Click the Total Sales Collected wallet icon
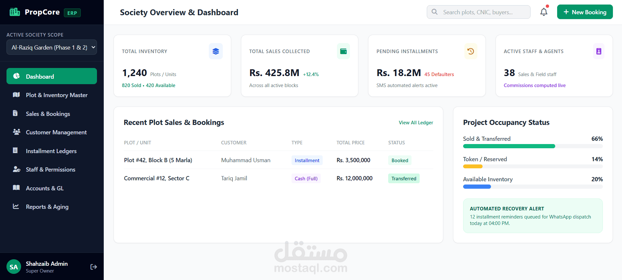622x280 pixels. (x=343, y=51)
